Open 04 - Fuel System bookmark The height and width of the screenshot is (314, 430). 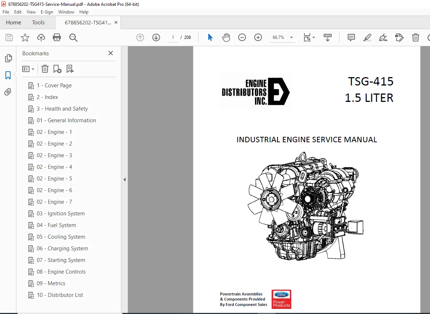pos(56,225)
